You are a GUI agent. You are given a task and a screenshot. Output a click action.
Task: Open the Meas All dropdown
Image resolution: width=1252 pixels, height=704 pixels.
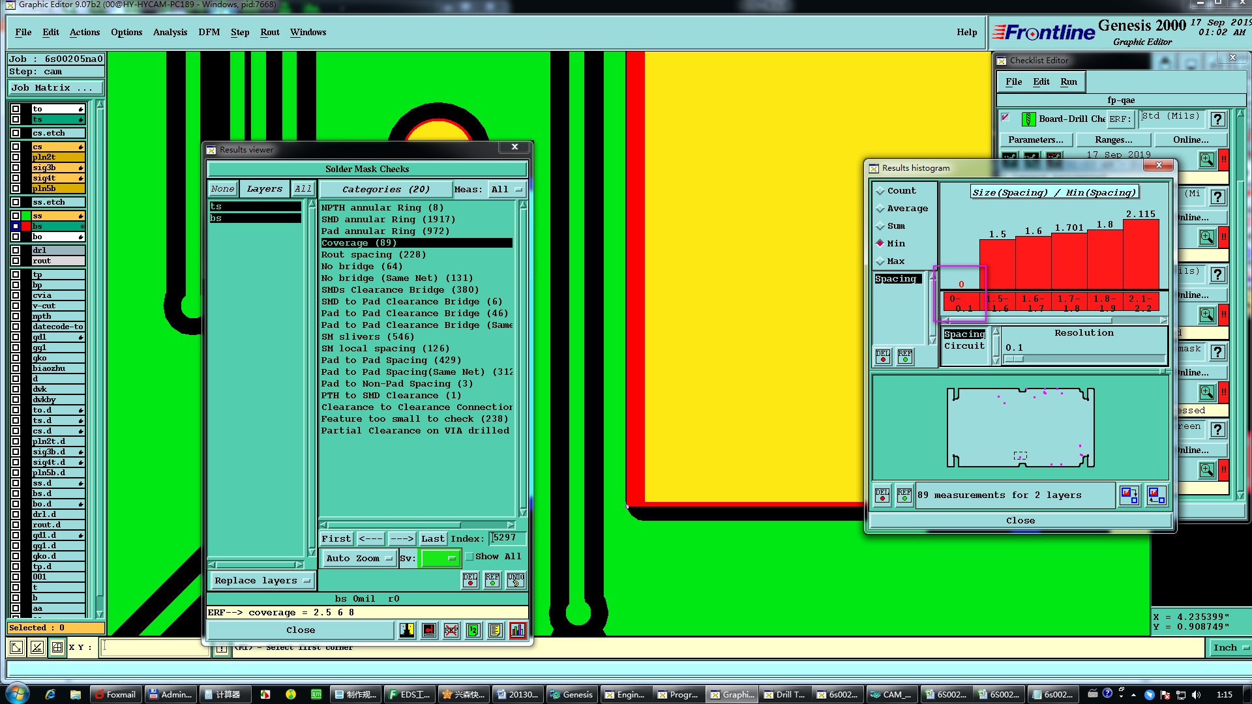[507, 190]
